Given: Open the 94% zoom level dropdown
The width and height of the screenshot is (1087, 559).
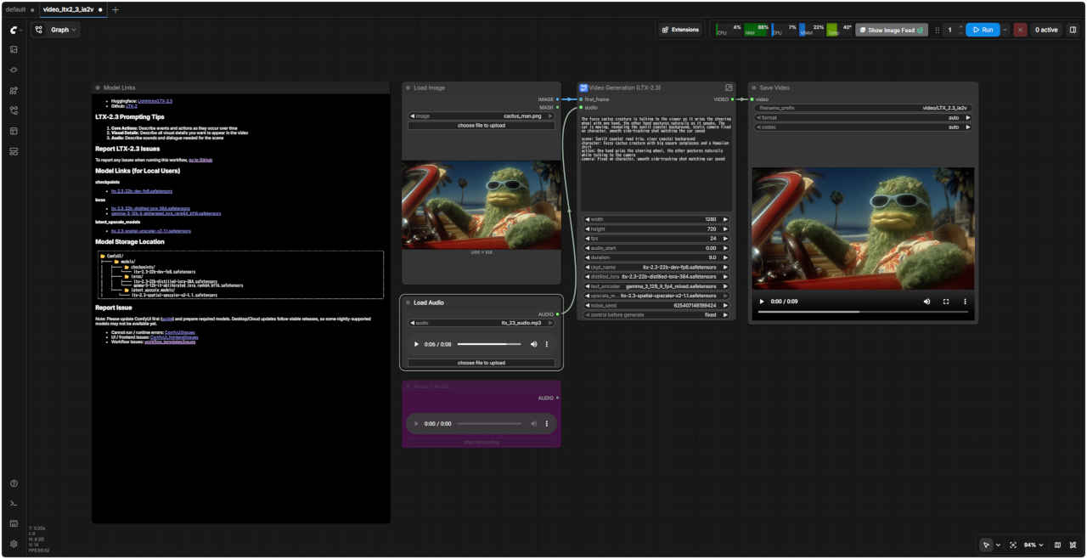Looking at the screenshot, I should [x=1033, y=545].
